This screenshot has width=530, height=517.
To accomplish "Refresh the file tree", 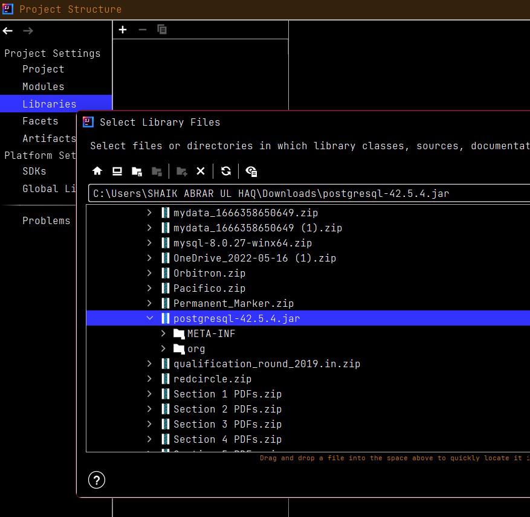I will pos(226,172).
